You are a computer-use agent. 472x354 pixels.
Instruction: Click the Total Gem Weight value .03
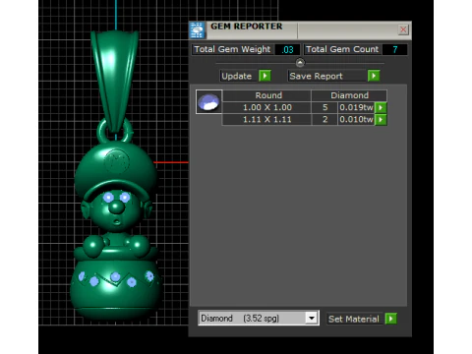pyautogui.click(x=287, y=49)
